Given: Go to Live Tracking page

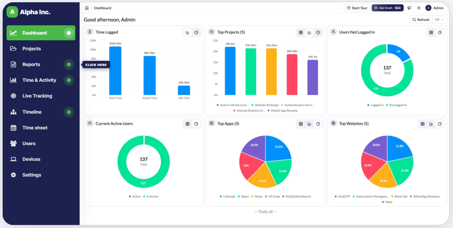Looking at the screenshot, I should [x=41, y=96].
